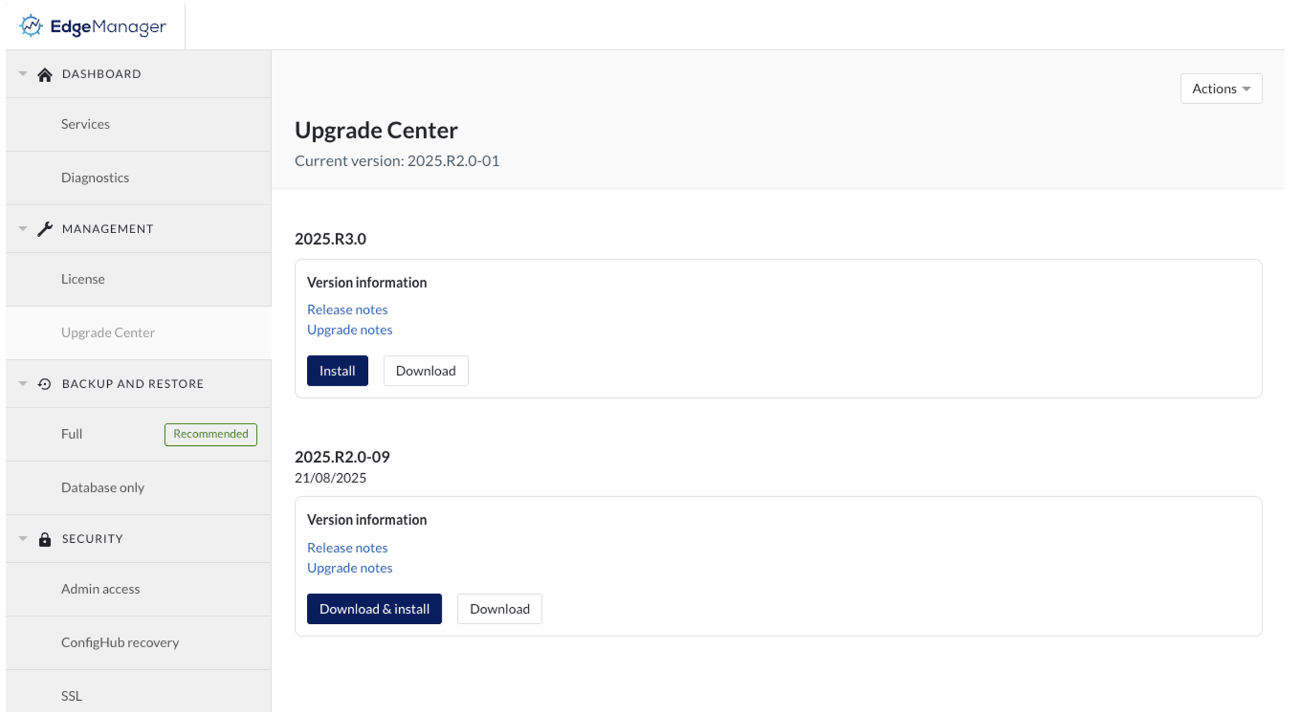Collapse the Dashboard section
This screenshot has height=715, width=1291.
point(23,74)
